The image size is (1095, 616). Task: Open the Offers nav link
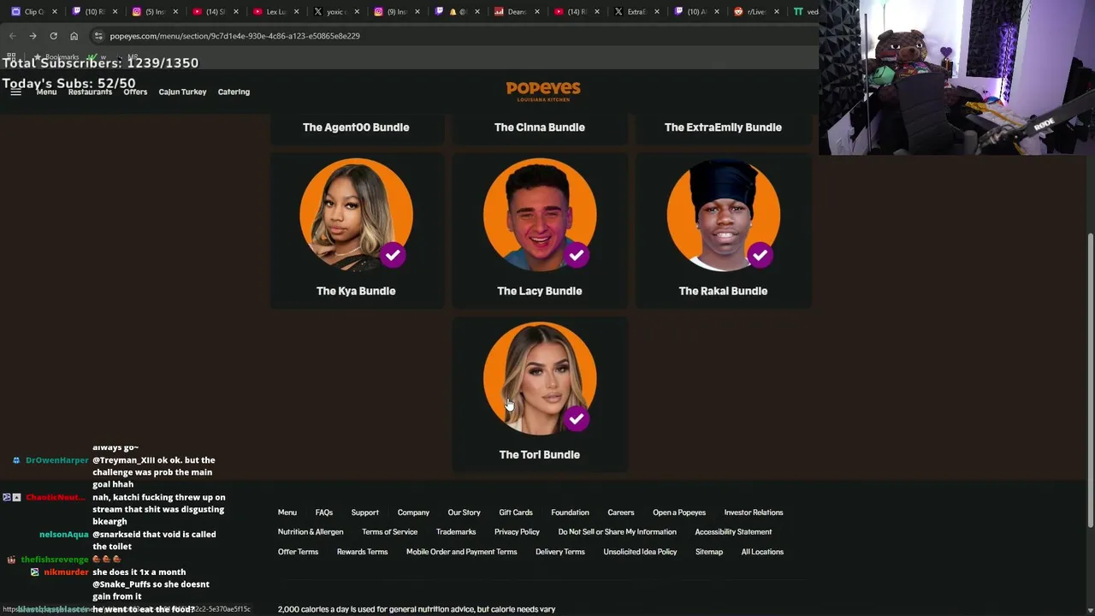tap(135, 92)
